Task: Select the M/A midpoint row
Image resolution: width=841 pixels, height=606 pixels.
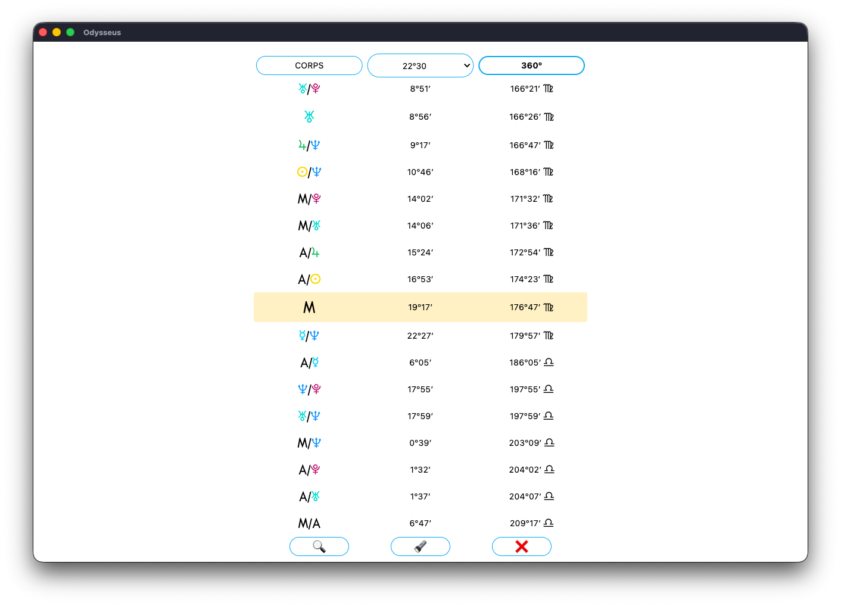Action: pos(309,523)
